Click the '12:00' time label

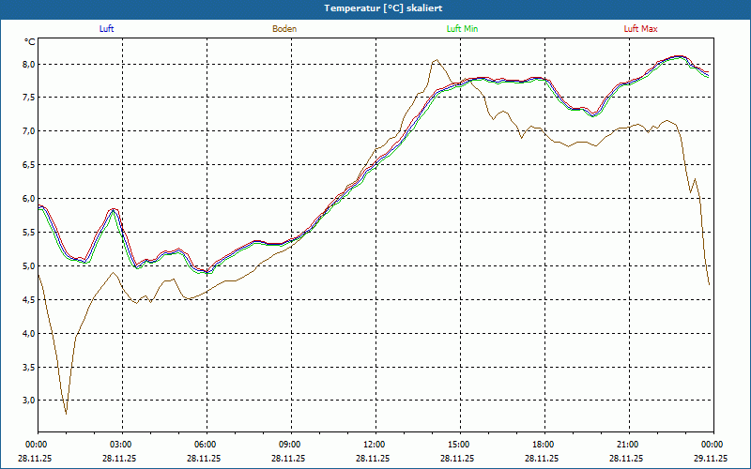point(373,445)
